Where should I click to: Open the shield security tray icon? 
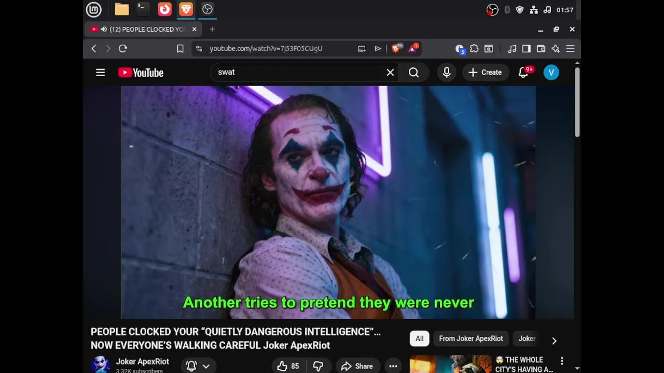520,10
